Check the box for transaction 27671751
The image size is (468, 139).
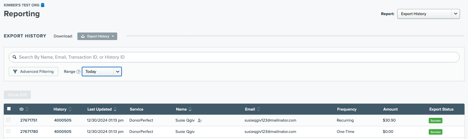coord(8,120)
